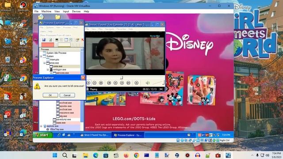Click the red CPU usage graph

click(48, 45)
